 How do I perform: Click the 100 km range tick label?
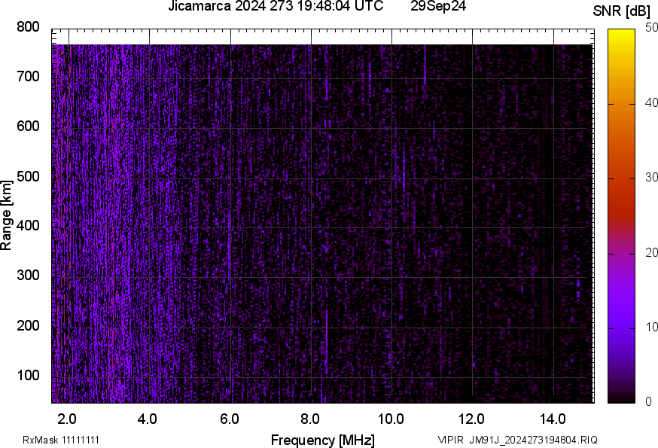[28, 375]
